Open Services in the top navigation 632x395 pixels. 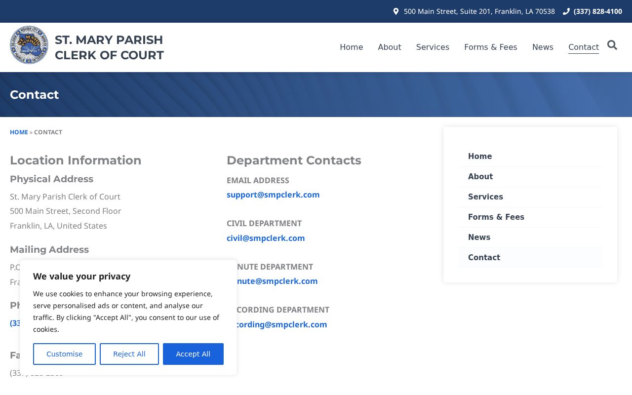(x=433, y=47)
